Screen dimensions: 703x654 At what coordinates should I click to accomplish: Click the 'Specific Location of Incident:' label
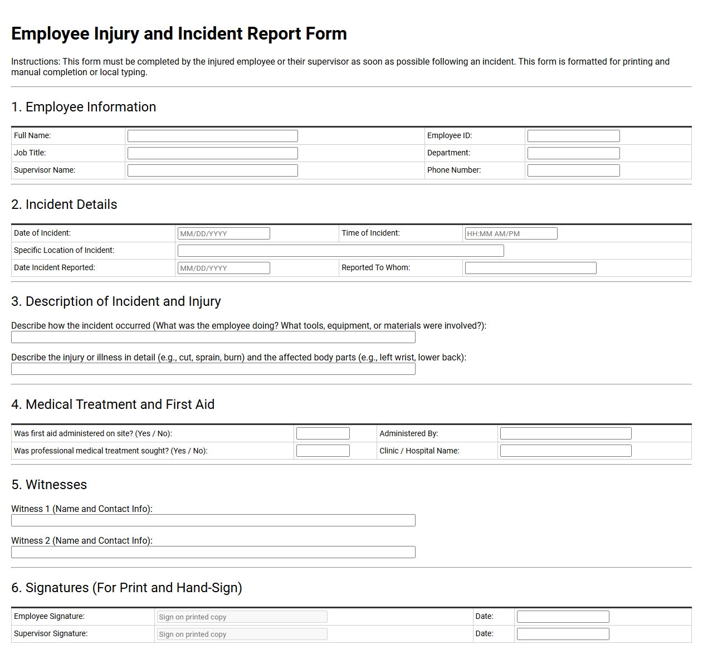pyautogui.click(x=64, y=250)
